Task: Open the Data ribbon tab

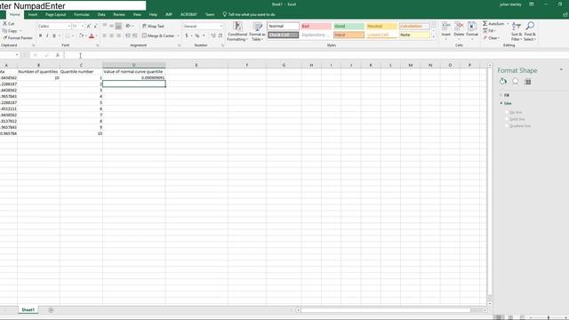Action: [x=101, y=14]
